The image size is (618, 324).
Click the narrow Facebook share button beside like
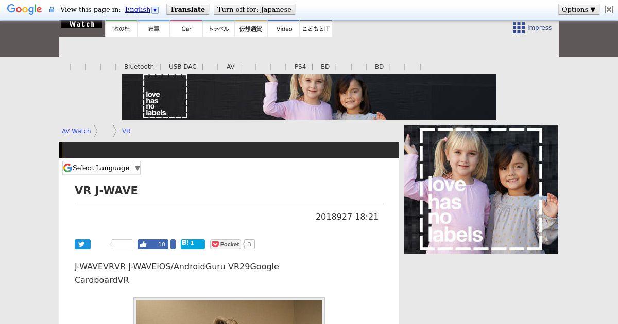173,244
